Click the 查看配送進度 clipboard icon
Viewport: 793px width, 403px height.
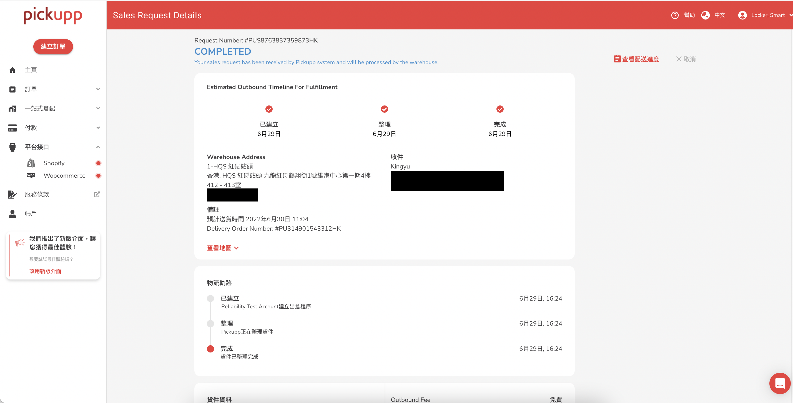tap(617, 59)
